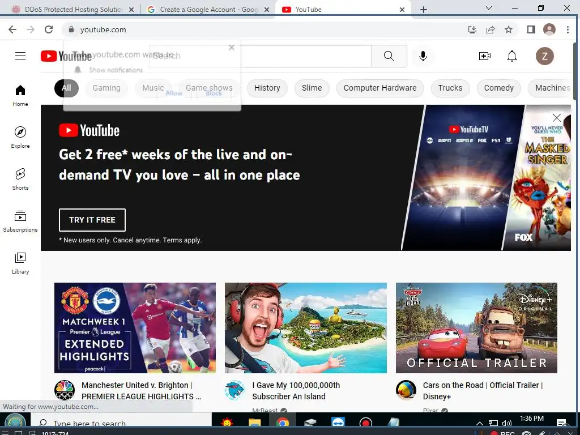The height and width of the screenshot is (435, 580).
Task: Click the YouTube logo in the header
Action: 66,56
